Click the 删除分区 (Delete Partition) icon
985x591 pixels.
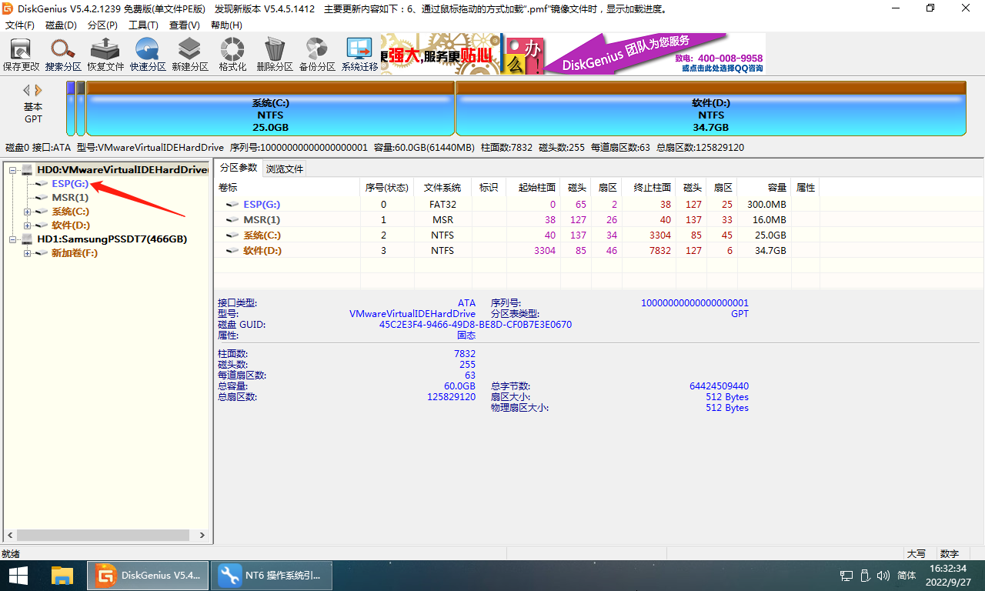(x=275, y=54)
